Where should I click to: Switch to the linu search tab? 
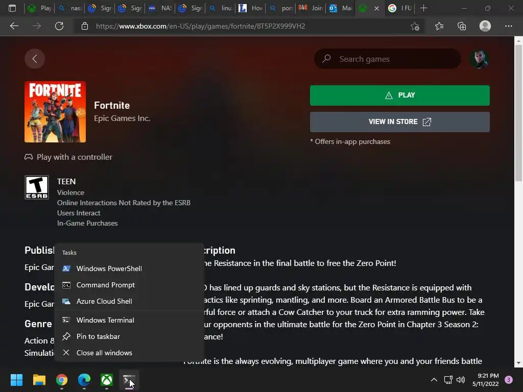221,8
